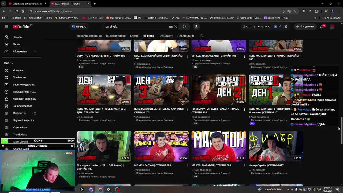Open the translate page icon
Image resolution: width=343 pixels, height=193 pixels.
coord(289,11)
